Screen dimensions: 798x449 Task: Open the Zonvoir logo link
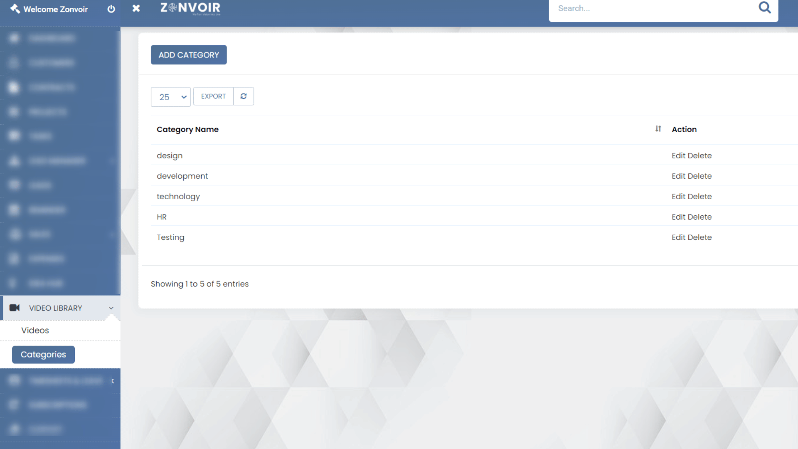point(190,8)
